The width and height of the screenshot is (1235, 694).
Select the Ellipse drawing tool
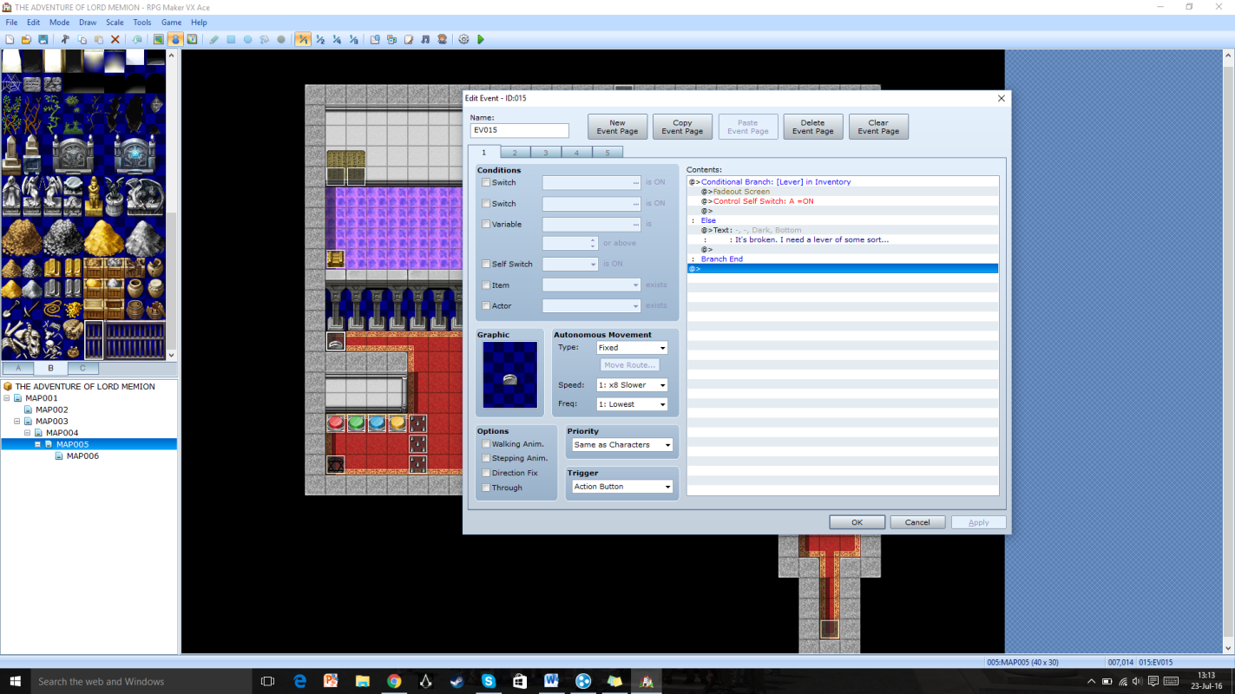click(247, 39)
